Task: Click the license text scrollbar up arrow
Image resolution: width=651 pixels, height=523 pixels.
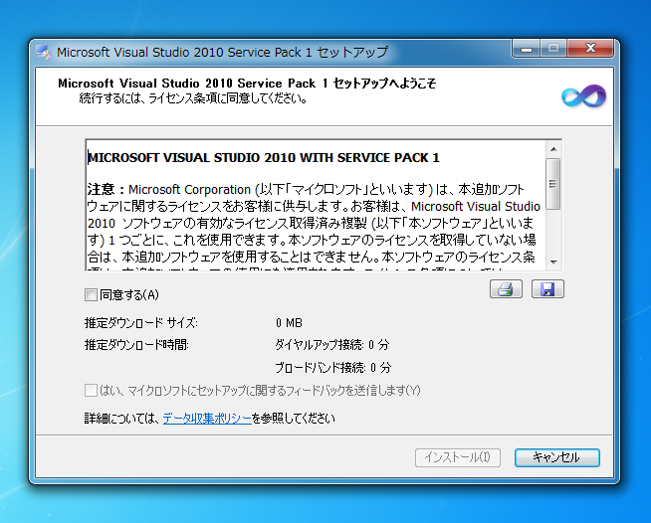Action: (x=553, y=149)
